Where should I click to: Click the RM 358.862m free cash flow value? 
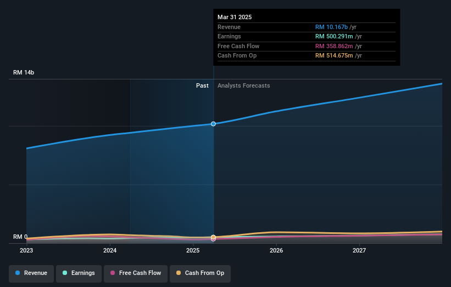pyautogui.click(x=334, y=46)
